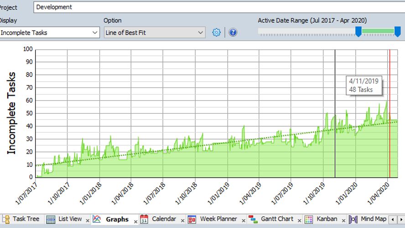Click the List View grid icon
The width and height of the screenshot is (405, 228).
(51, 219)
